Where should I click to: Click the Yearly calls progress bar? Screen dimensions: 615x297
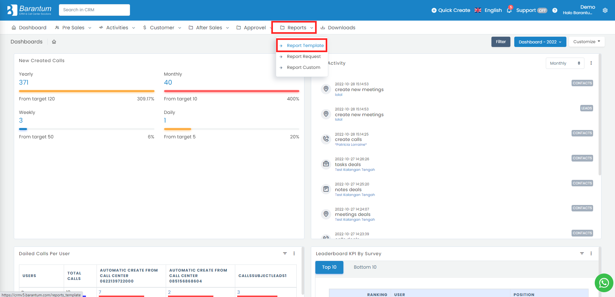(x=87, y=91)
